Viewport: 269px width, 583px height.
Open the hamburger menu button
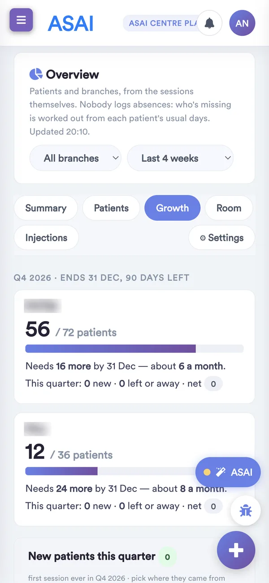click(x=21, y=20)
